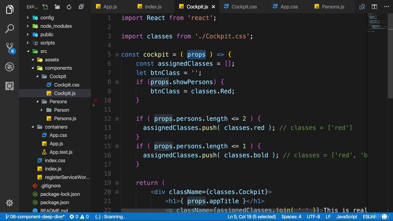Open the Debug view in the activity bar
Image resolution: width=393 pixels, height=221 pixels.
click(x=10, y=67)
